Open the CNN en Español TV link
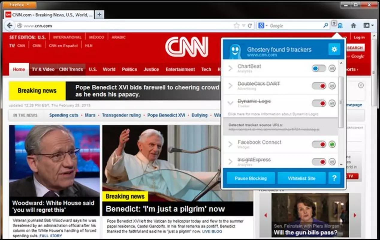This screenshot has height=240, width=380. [63, 46]
